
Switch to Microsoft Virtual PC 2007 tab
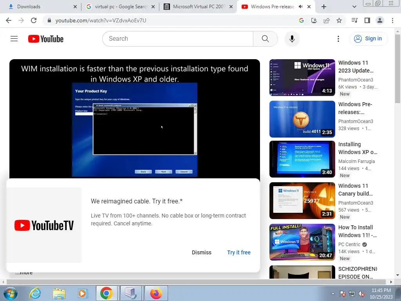[x=198, y=7]
